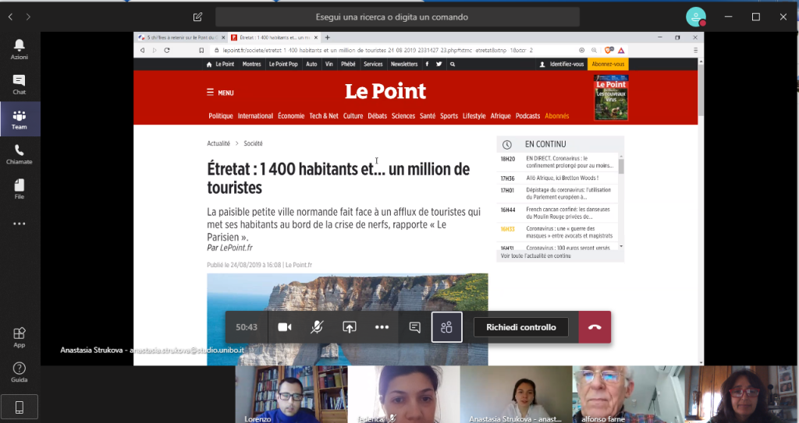Select the Team section in sidebar
The width and height of the screenshot is (799, 423).
point(20,119)
